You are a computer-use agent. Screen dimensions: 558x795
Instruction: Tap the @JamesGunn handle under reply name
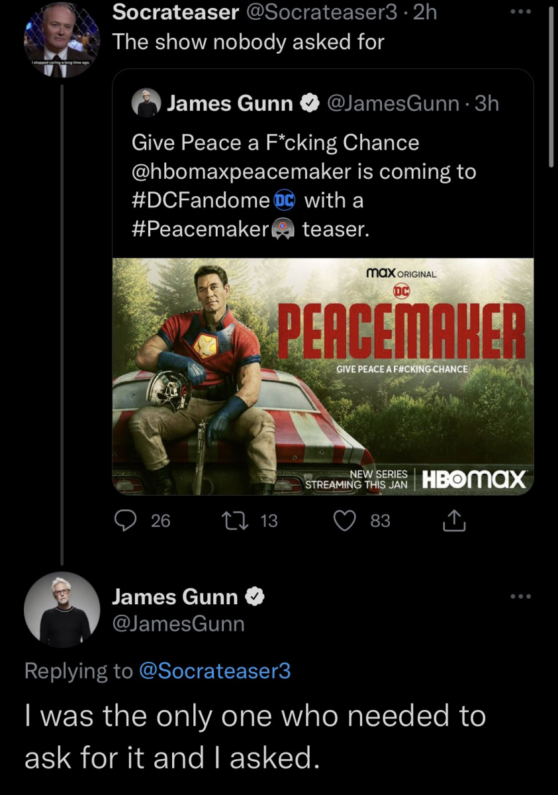(179, 623)
